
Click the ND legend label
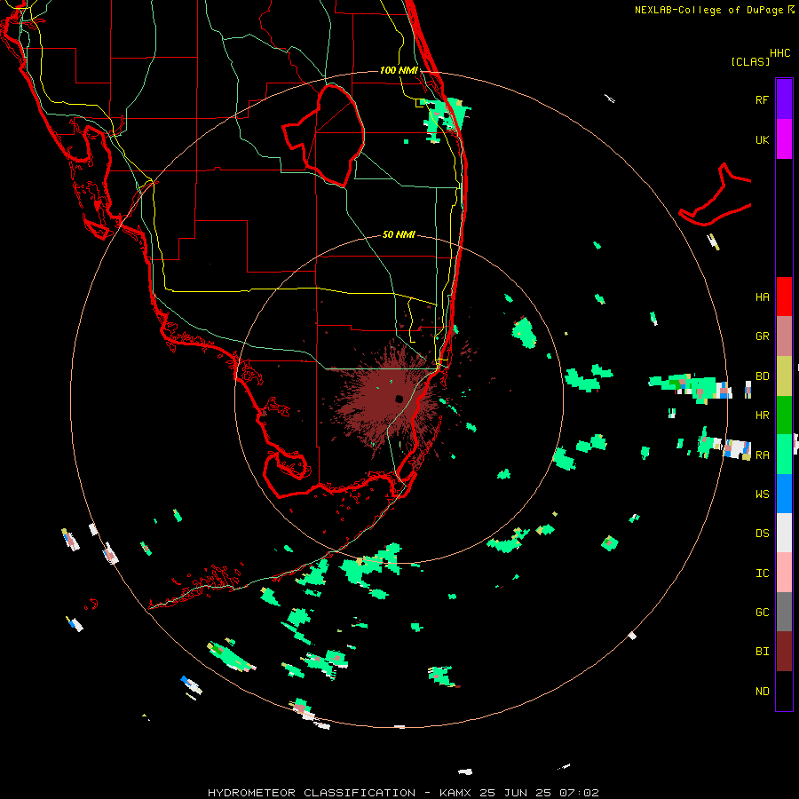tap(762, 692)
